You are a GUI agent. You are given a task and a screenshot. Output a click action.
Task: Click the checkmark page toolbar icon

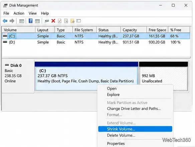click(60, 21)
